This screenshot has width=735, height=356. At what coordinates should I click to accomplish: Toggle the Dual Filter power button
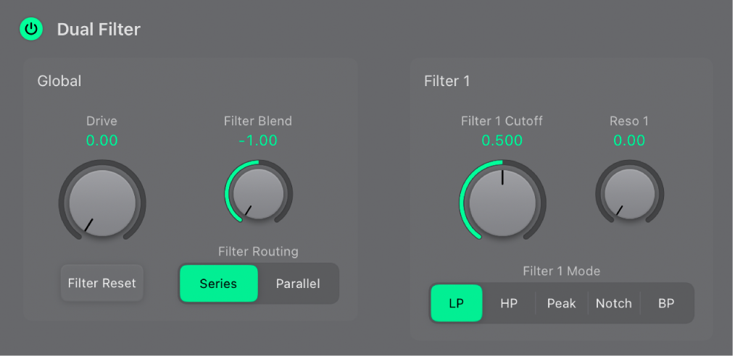[30, 30]
